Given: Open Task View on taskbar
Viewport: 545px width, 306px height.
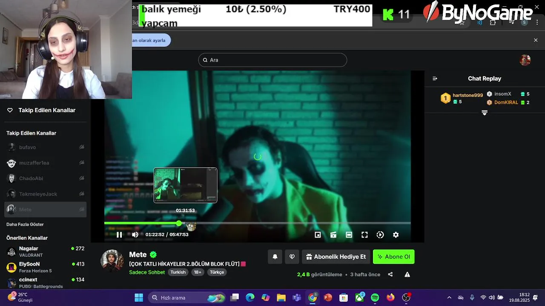Looking at the screenshot, I should tap(235, 297).
